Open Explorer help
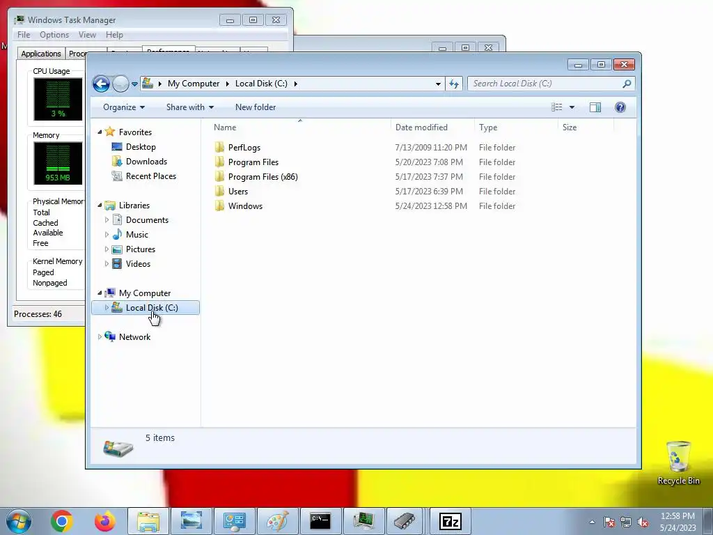Image resolution: width=713 pixels, height=535 pixels. [620, 107]
